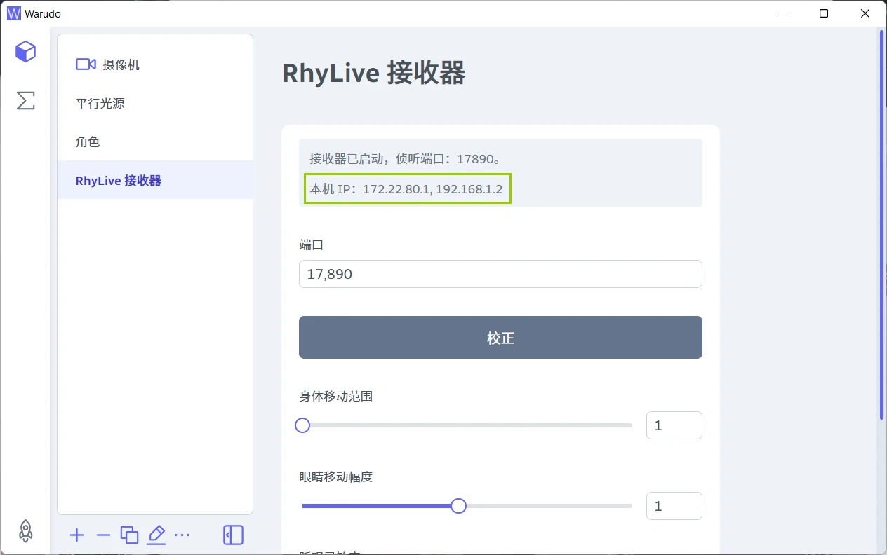The height and width of the screenshot is (555, 887).
Task: Click the camera icon beside 摄像机
Action: click(x=86, y=64)
